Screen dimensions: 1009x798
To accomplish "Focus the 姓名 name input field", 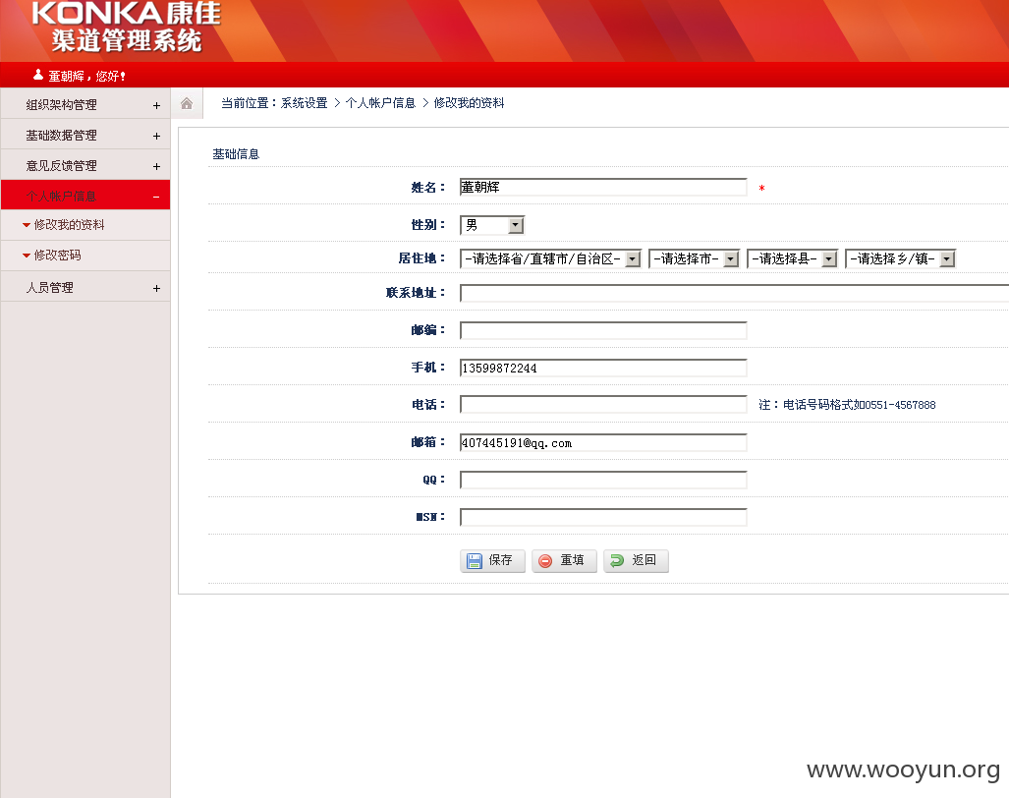I will [603, 188].
